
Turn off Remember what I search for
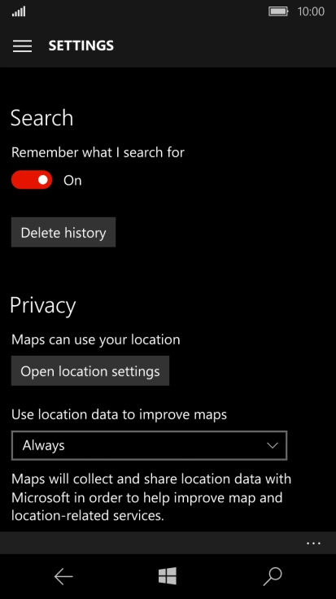[x=32, y=180]
